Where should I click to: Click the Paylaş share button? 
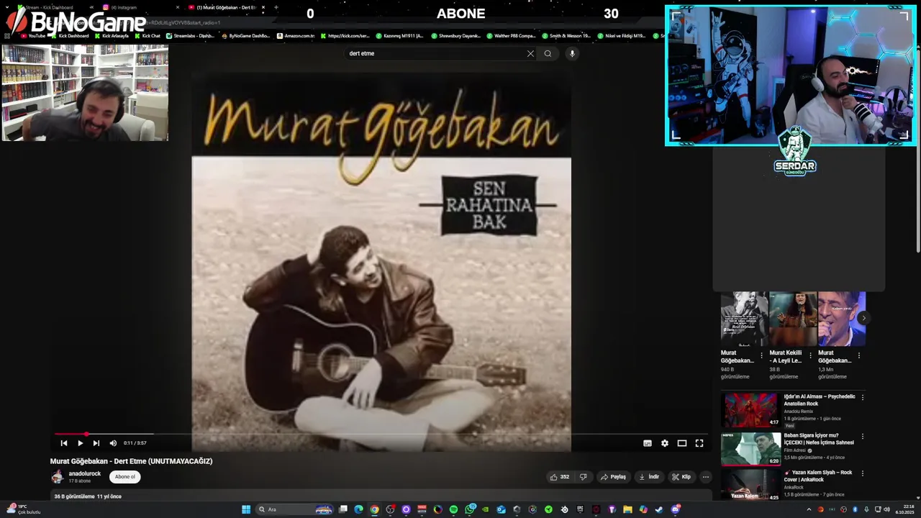point(614,476)
